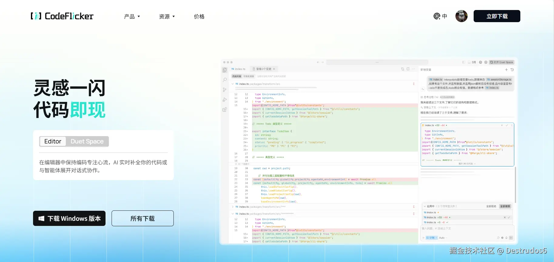Close the 查看3个变更 tab
This screenshot has width=554, height=262.
coord(274,69)
